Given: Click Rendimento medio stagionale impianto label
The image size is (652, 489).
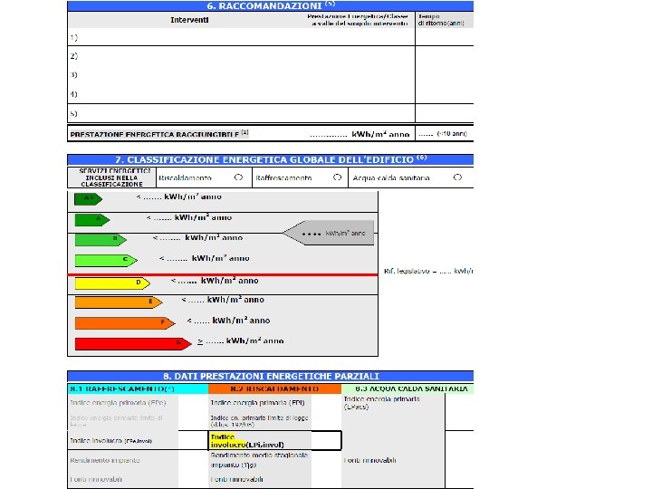Looking at the screenshot, I should click(259, 460).
